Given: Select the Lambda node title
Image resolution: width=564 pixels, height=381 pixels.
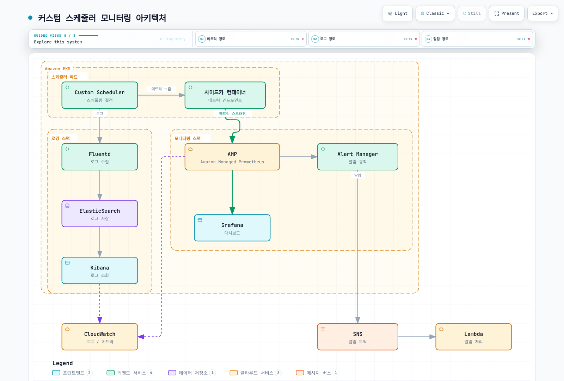Looking at the screenshot, I should click(474, 334).
